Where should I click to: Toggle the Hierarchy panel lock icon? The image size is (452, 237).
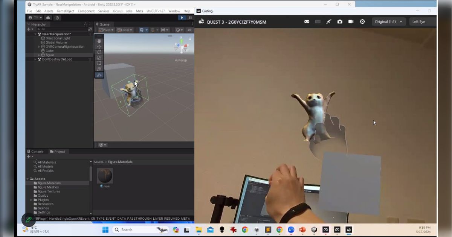pyautogui.click(x=85, y=24)
